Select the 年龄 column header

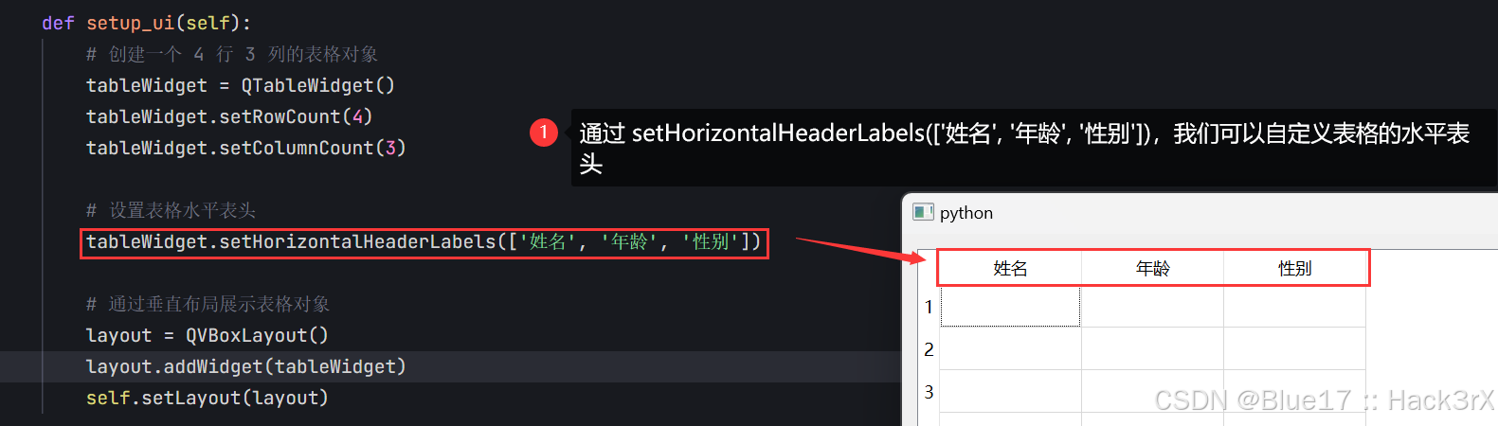1152,268
